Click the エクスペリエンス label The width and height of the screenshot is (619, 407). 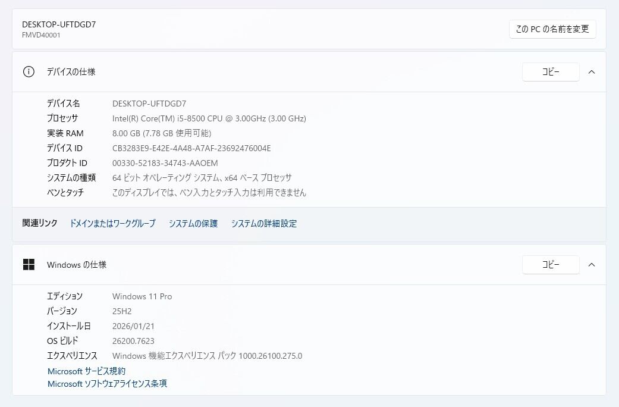pos(72,356)
